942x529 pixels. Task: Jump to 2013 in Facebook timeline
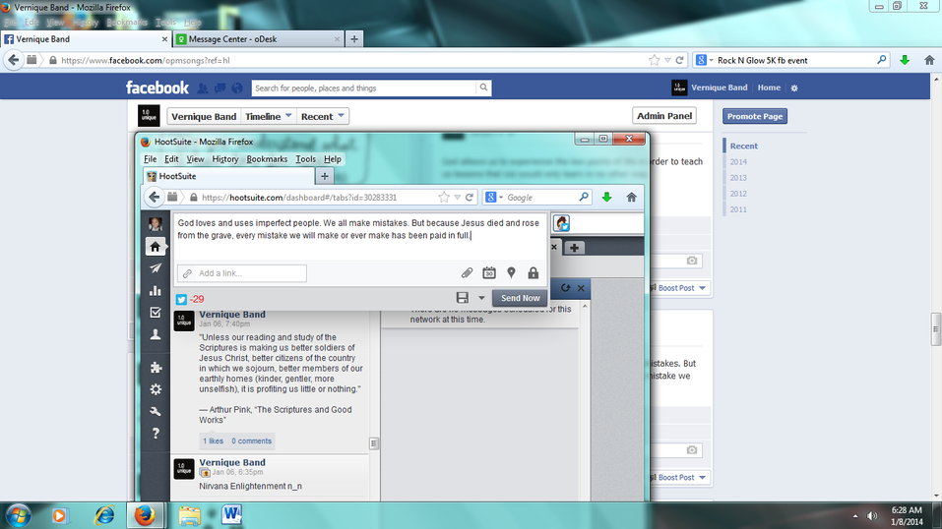coord(738,178)
